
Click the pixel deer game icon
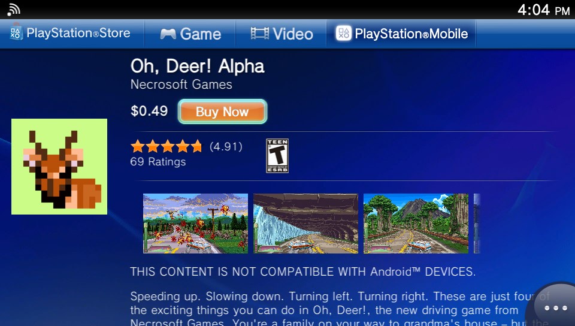click(59, 167)
